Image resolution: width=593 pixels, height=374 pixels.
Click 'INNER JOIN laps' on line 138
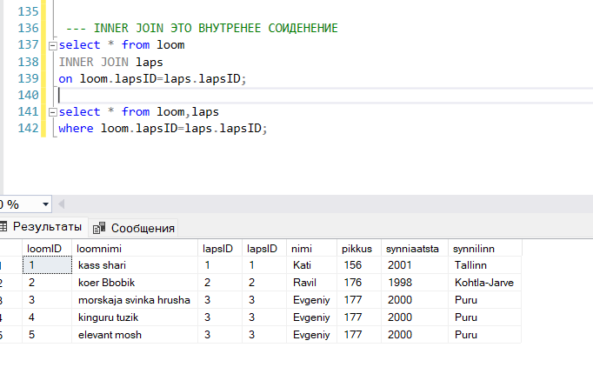pos(110,62)
